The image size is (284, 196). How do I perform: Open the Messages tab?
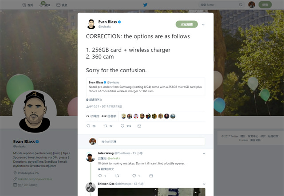(x=62, y=5)
